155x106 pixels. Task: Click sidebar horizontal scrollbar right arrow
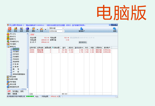[26, 89]
